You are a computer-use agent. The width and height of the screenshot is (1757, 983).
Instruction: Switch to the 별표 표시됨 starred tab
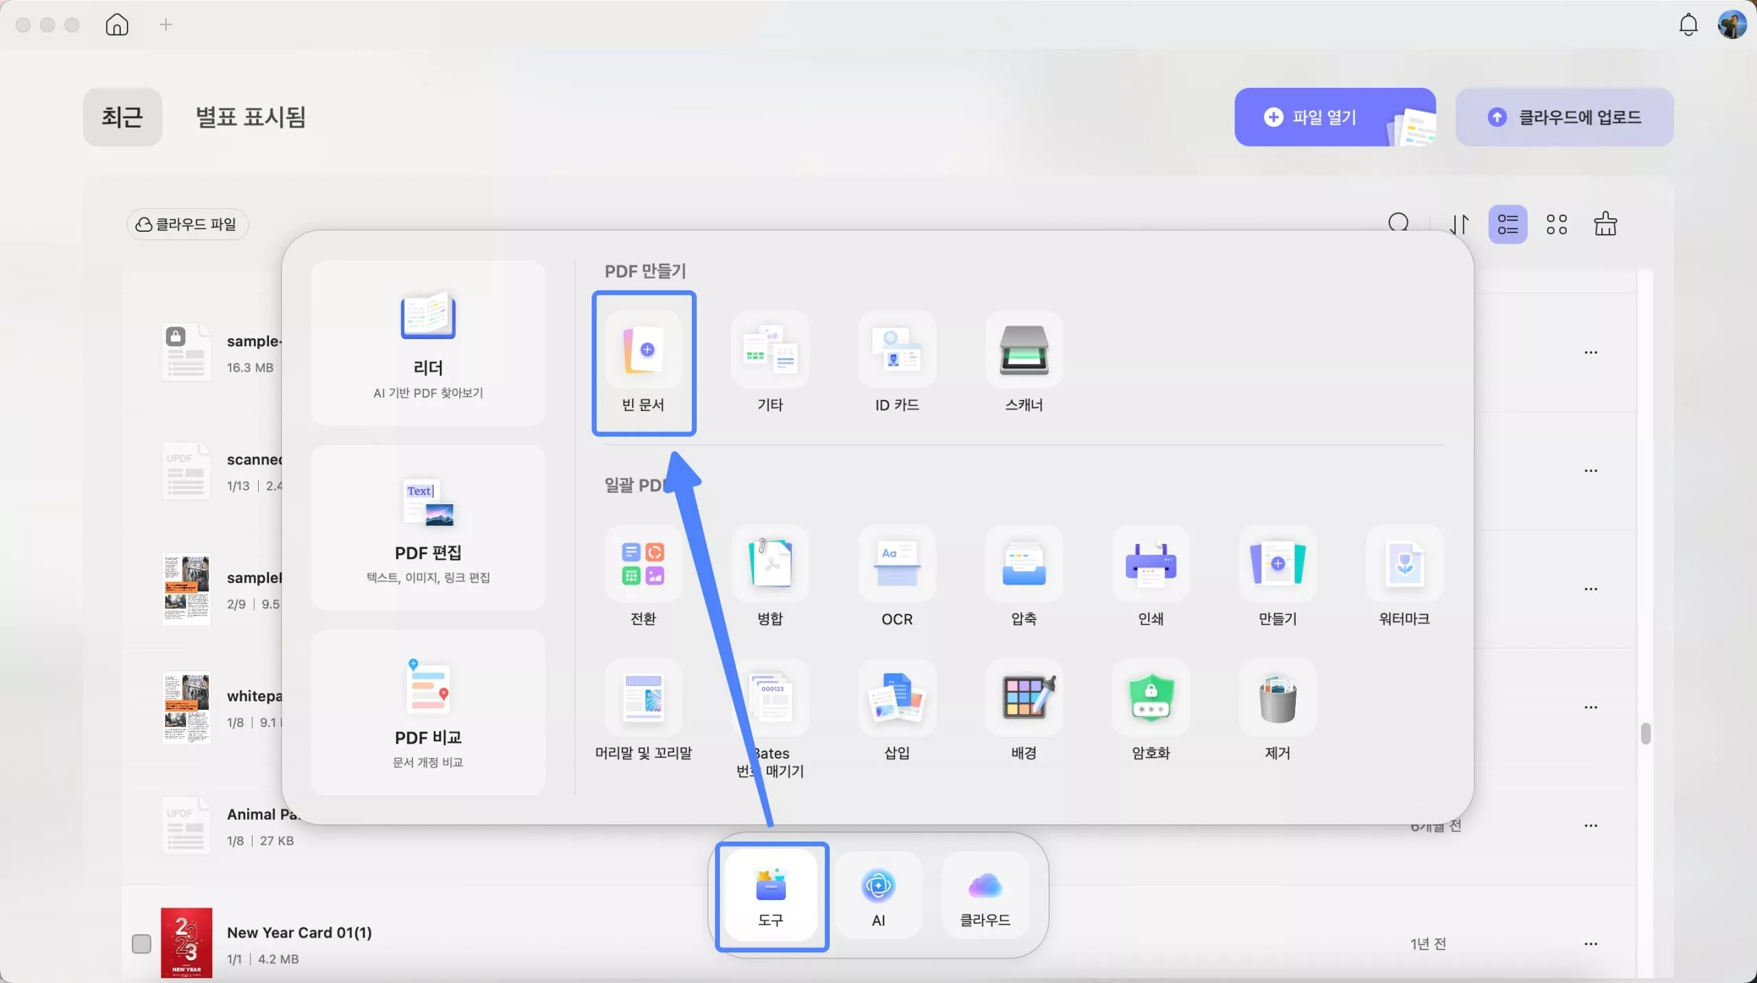click(x=251, y=117)
